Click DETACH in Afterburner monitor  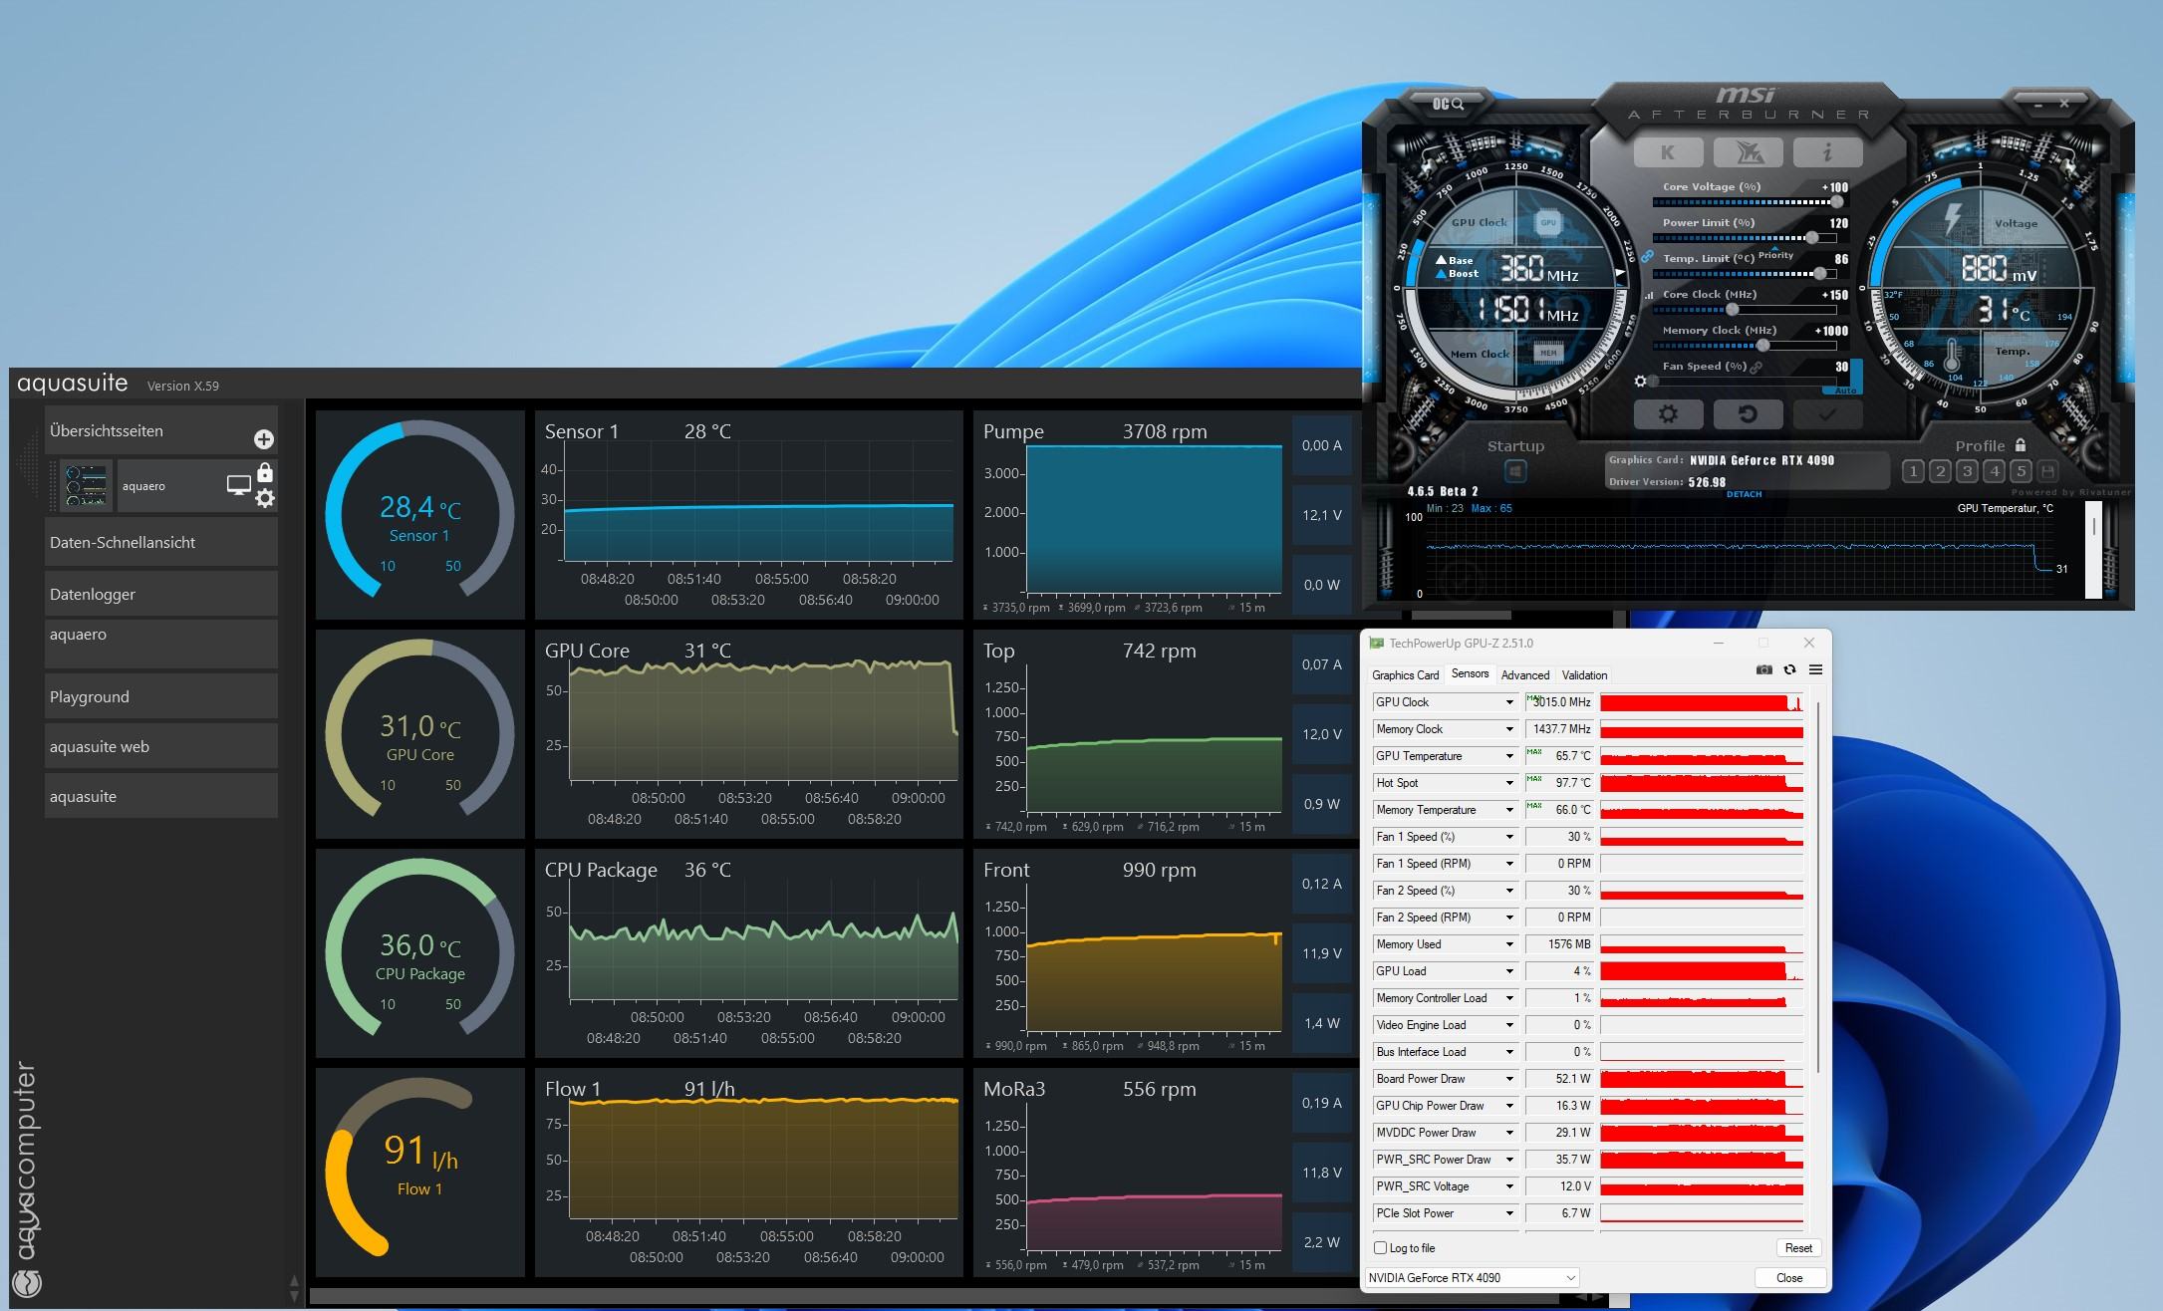pos(1744,494)
